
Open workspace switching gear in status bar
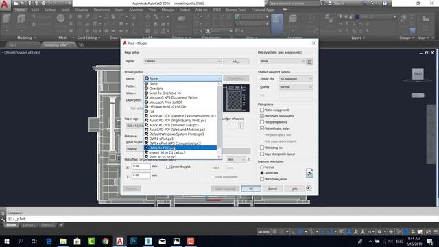pos(379,232)
